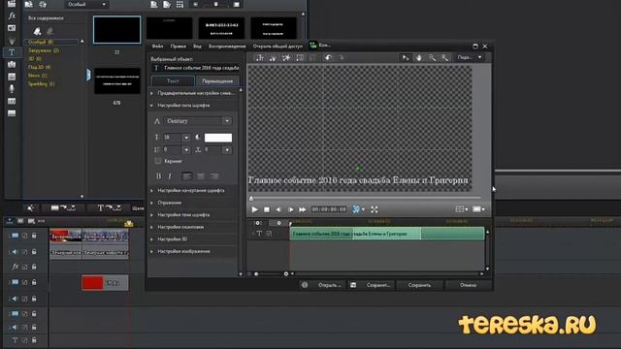Select the News category in library list
This screenshot has width=621, height=349.
coord(38,76)
